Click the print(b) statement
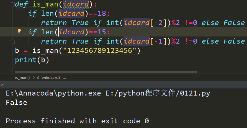Image resolution: width=247 pixels, height=128 pixels. pos(32,60)
